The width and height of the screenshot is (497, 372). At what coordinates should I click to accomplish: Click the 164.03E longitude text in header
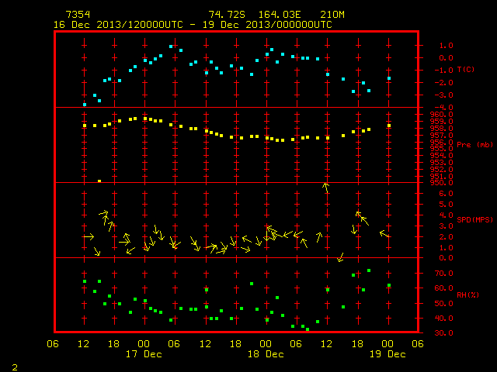point(280,15)
